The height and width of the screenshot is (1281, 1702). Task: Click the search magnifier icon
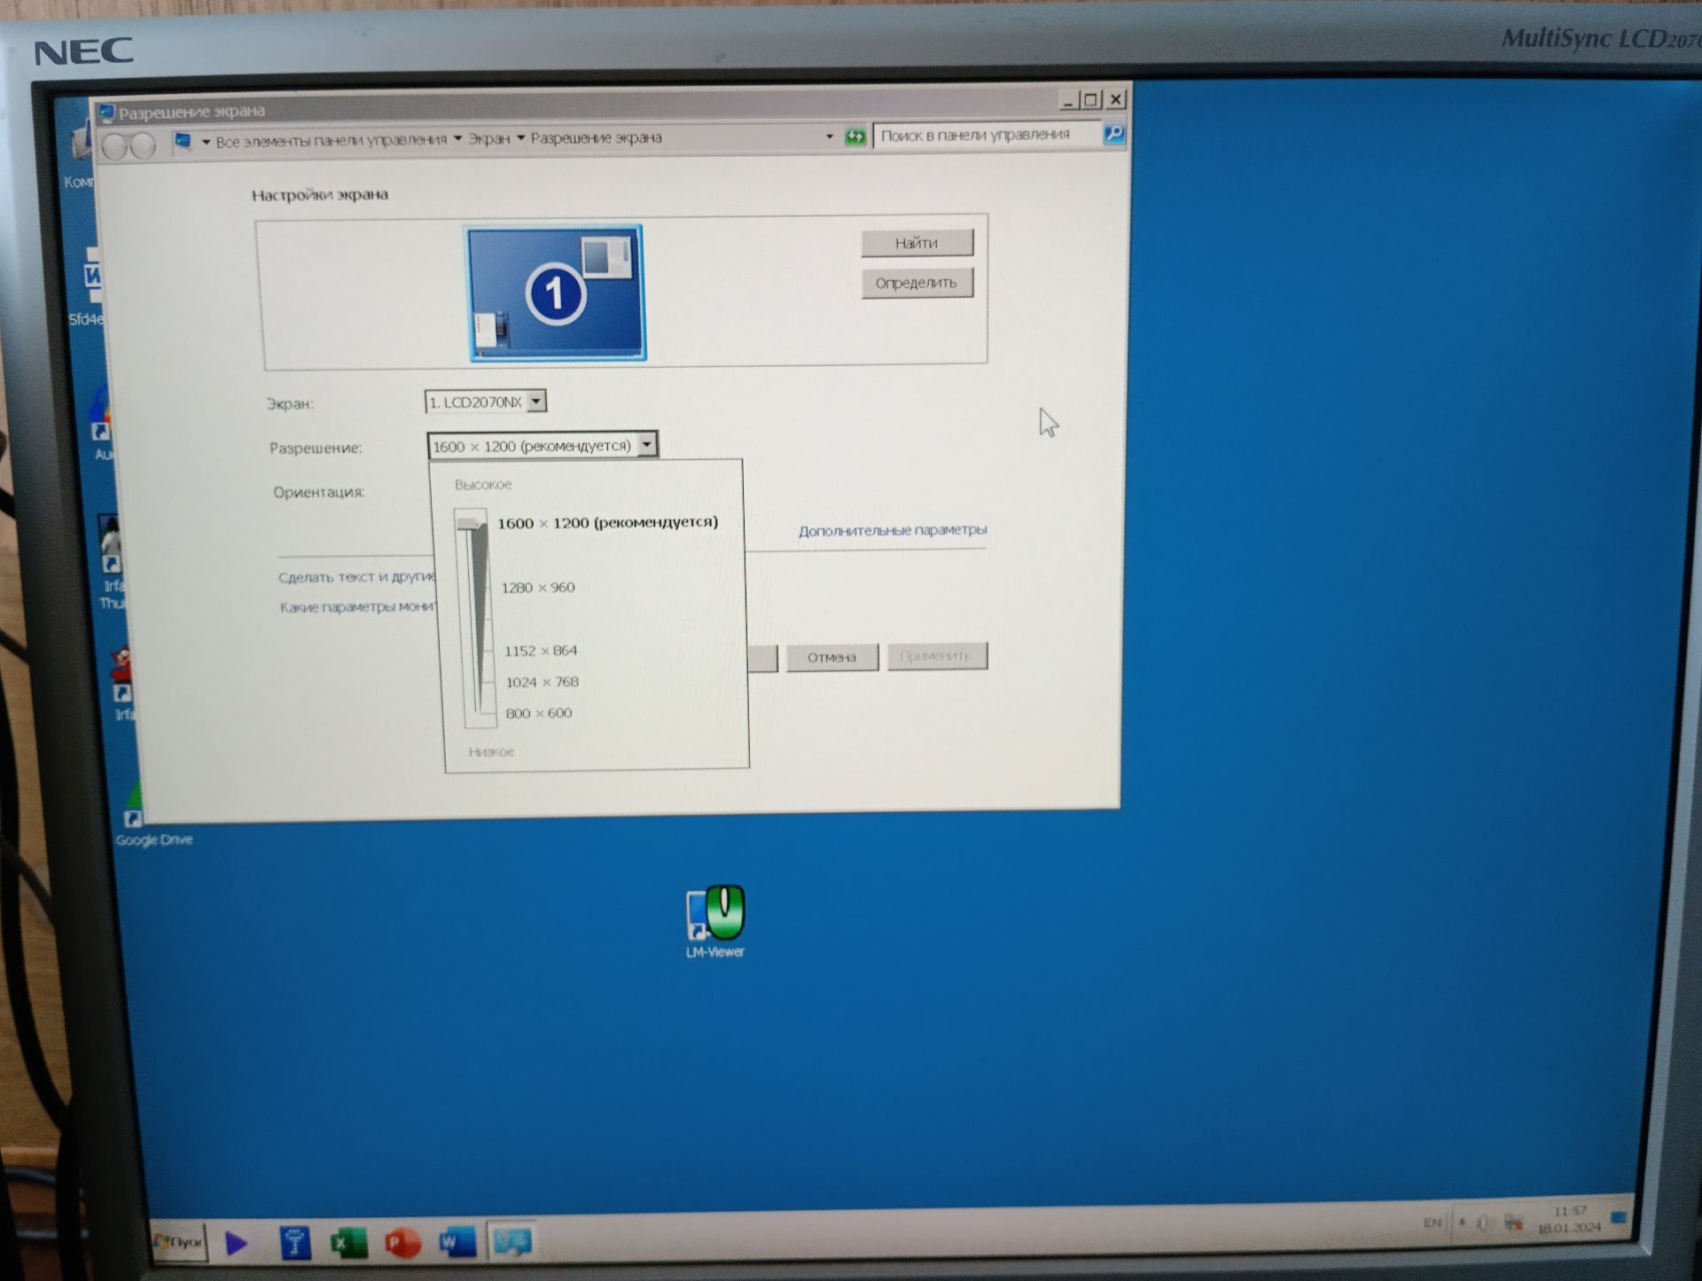click(1113, 134)
